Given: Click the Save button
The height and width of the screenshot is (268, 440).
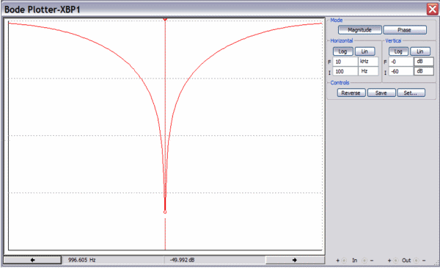Looking at the screenshot, I should 381,93.
